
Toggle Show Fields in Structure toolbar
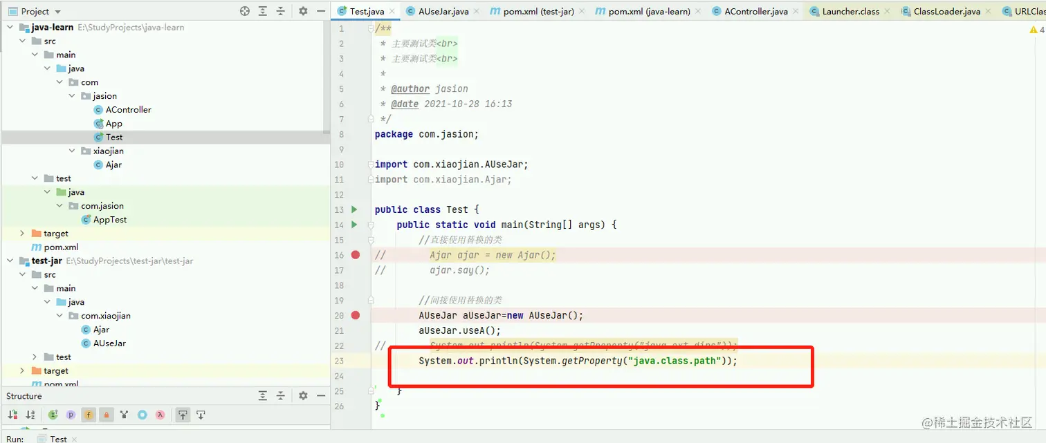[89, 415]
